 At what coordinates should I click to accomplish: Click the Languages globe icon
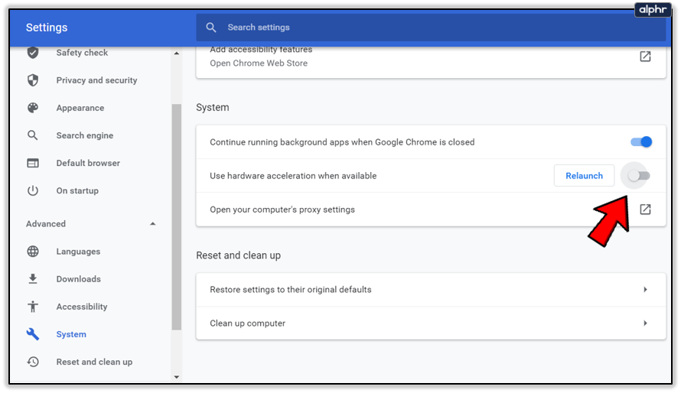pyautogui.click(x=33, y=252)
